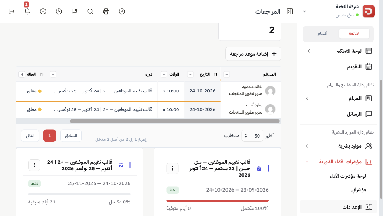Open the search icon in top bar
This screenshot has height=216, width=383.
(x=90, y=11)
